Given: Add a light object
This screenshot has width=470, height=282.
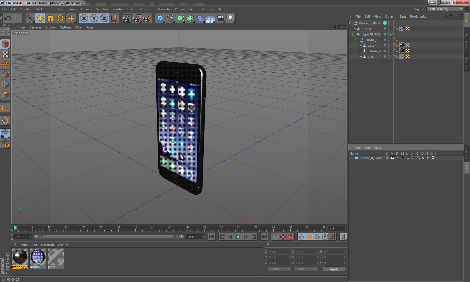Looking at the screenshot, I should 231,18.
